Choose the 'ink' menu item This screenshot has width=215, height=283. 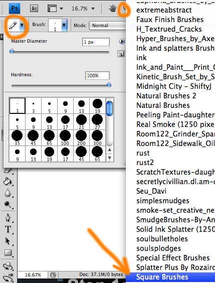(141, 58)
